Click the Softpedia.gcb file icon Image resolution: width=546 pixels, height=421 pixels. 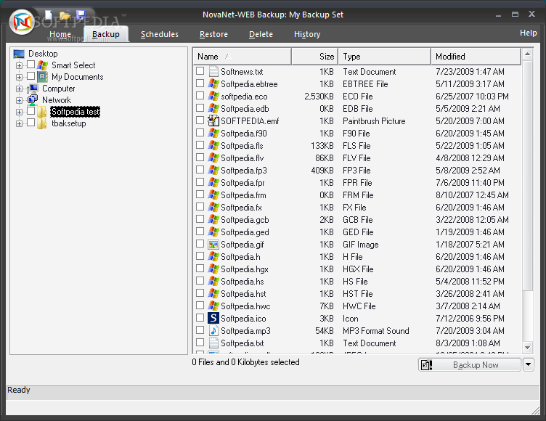[x=213, y=220]
